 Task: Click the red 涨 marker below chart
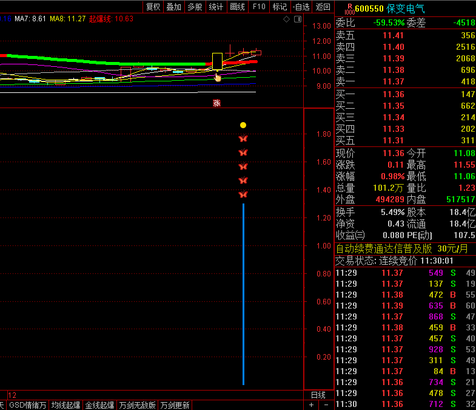click(x=216, y=103)
